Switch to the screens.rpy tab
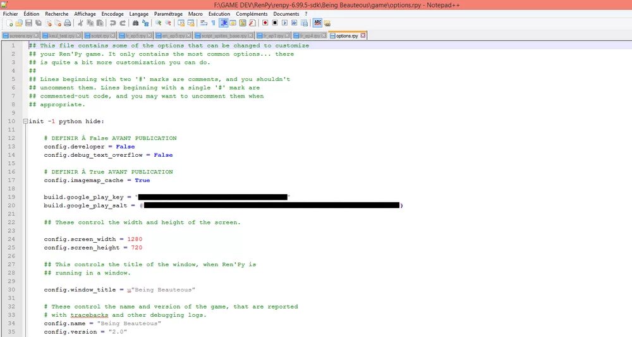The width and height of the screenshot is (632, 337). [x=21, y=35]
